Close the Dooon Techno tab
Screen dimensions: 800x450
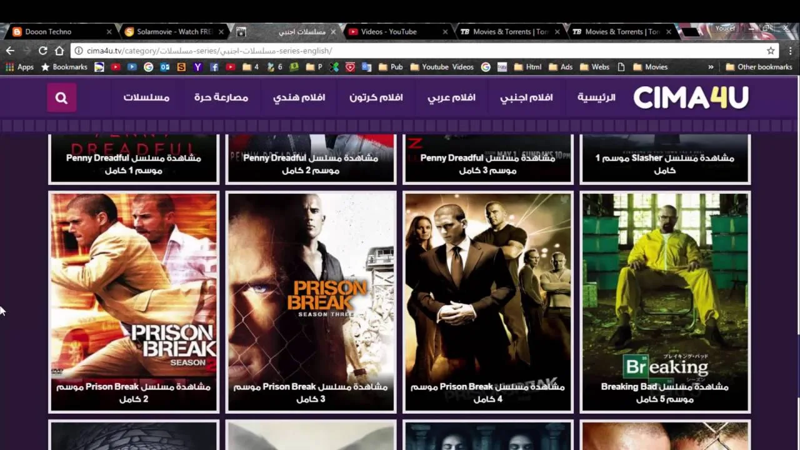pyautogui.click(x=109, y=31)
